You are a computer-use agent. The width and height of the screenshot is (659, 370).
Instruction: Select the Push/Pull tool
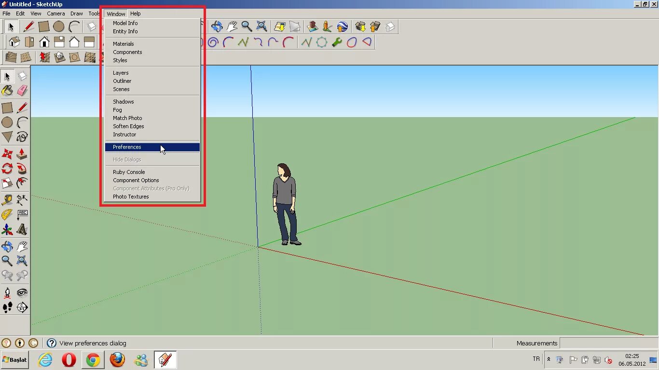click(x=22, y=154)
